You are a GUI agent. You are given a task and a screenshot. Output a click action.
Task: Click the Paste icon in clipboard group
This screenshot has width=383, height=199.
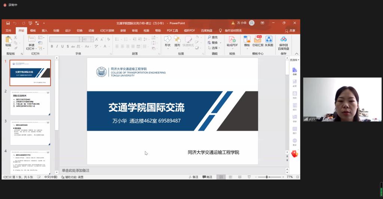pos(8,40)
